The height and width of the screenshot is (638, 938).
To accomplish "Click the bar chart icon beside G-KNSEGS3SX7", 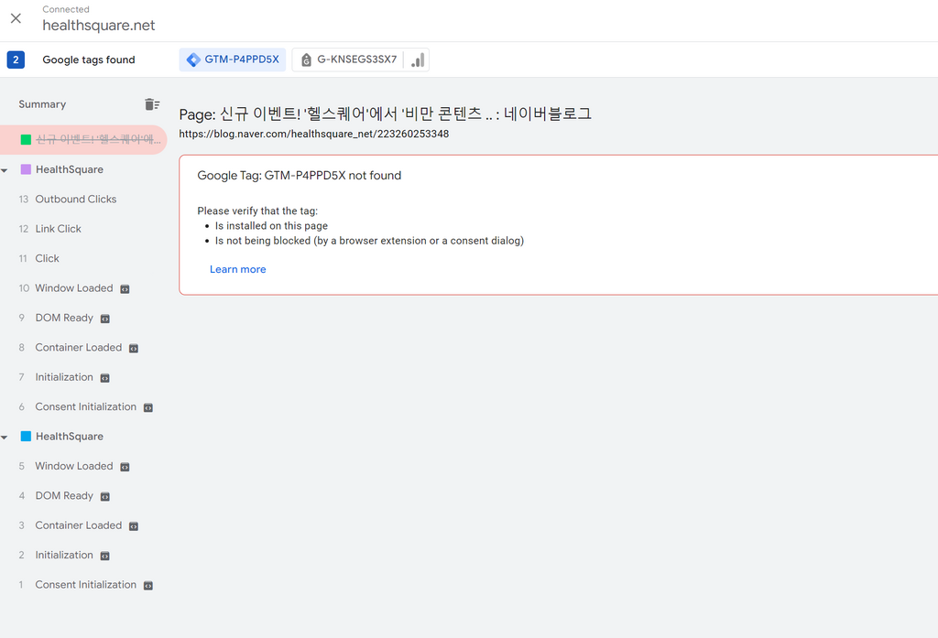I will 418,59.
